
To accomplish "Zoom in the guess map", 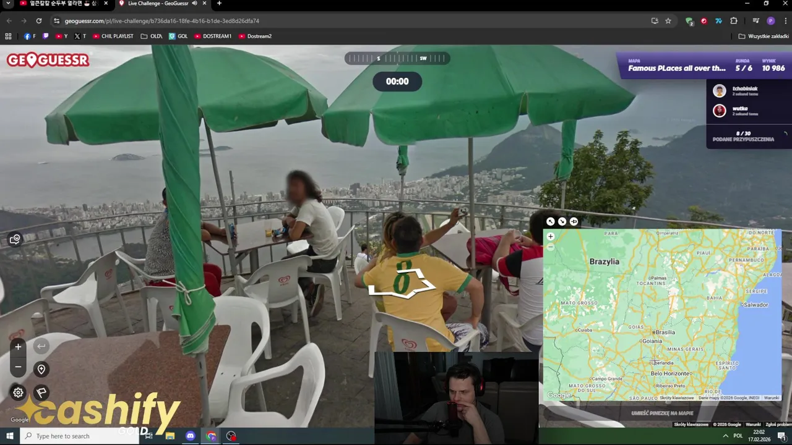I will point(551,237).
